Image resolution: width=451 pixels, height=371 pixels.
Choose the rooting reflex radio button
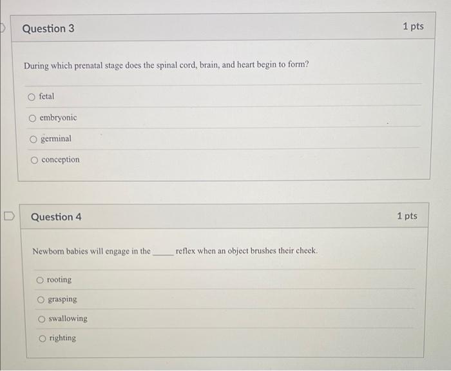click(40, 280)
